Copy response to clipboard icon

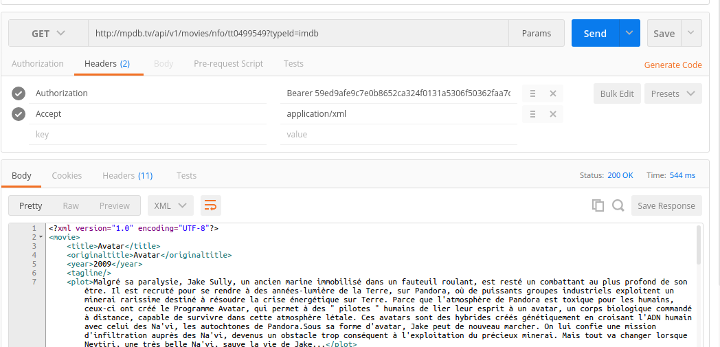(598, 205)
